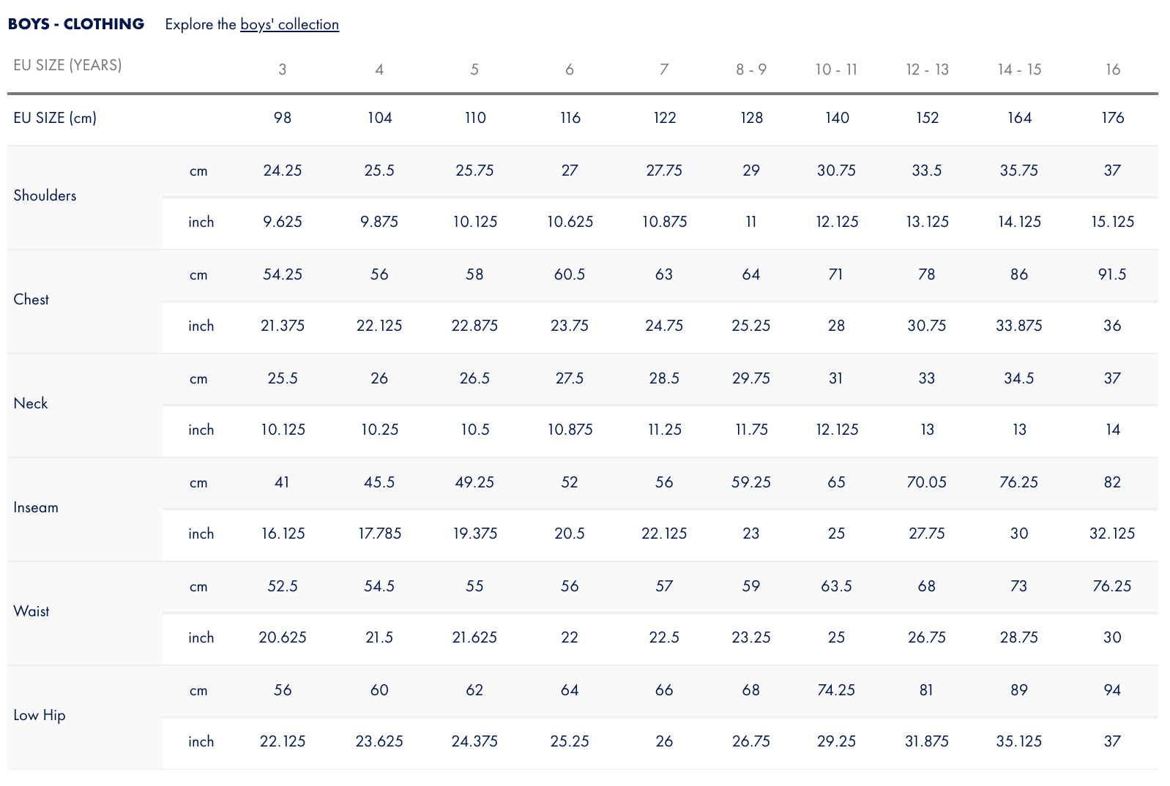The width and height of the screenshot is (1170, 786).
Task: Select the 10 - 11 years column header
Action: (x=836, y=70)
